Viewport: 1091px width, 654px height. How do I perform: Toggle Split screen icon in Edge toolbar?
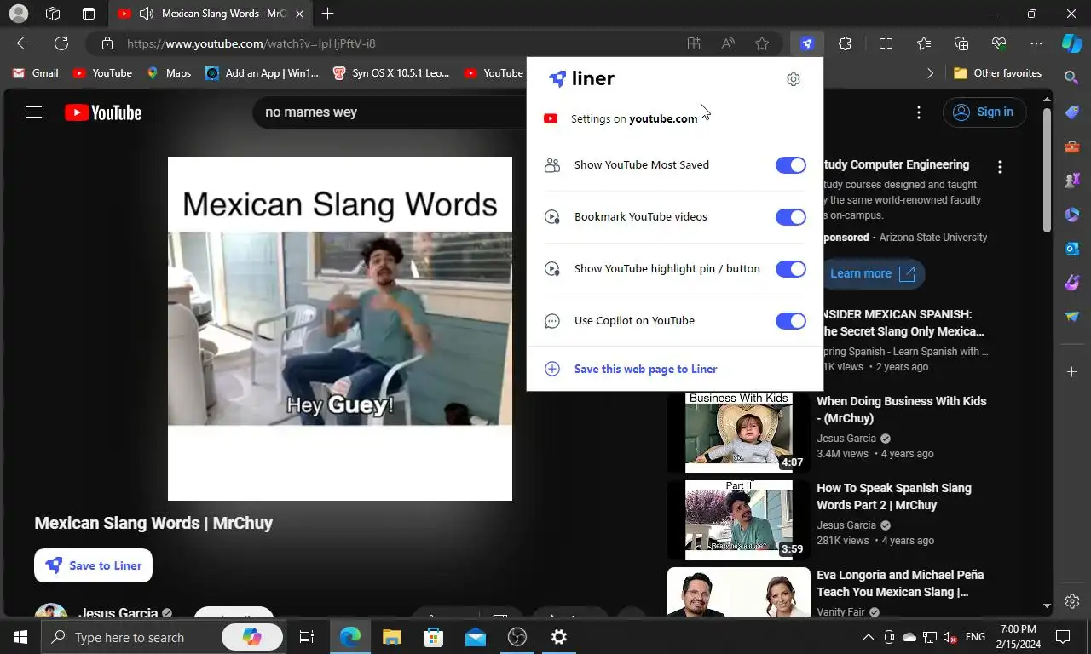(886, 43)
